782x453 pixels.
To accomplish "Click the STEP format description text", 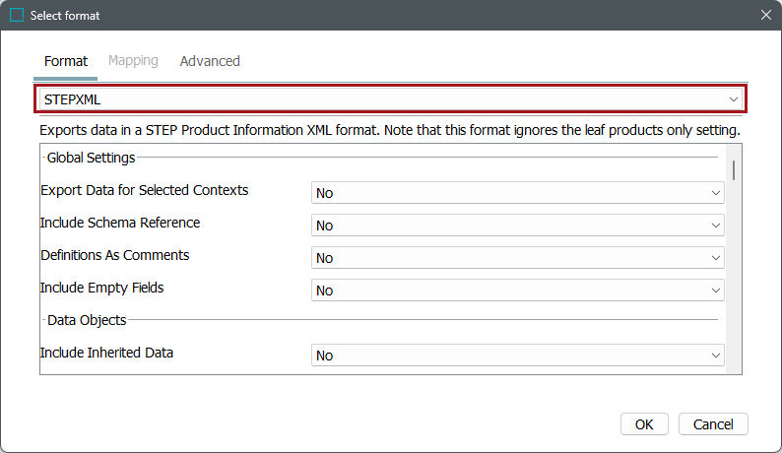I will click(389, 130).
